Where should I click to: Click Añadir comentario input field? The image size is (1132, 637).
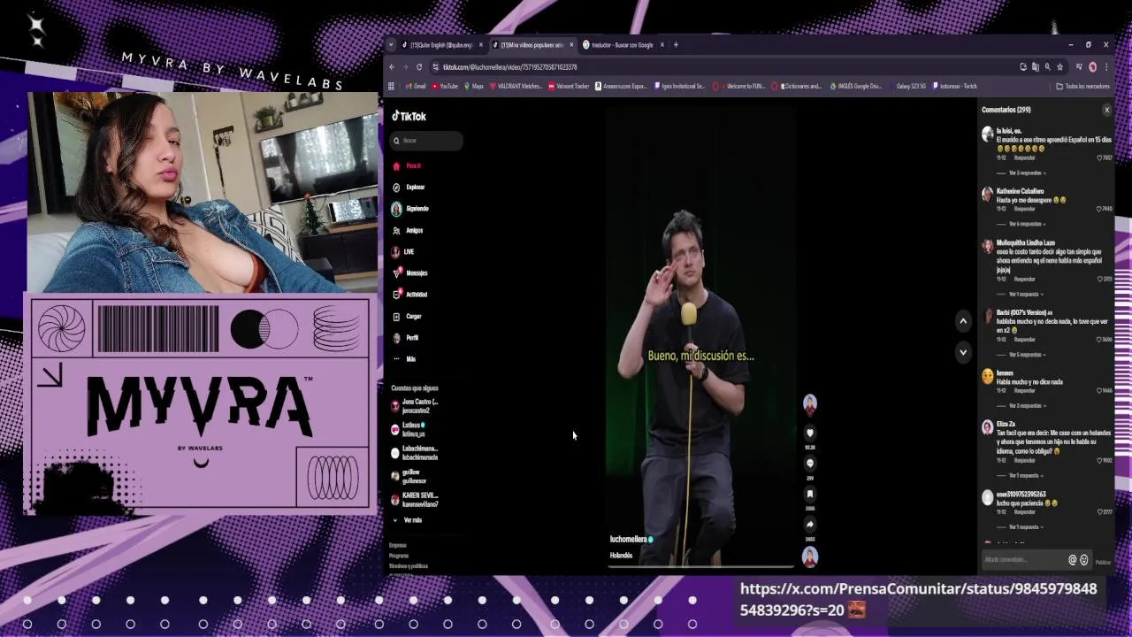coord(1024,560)
